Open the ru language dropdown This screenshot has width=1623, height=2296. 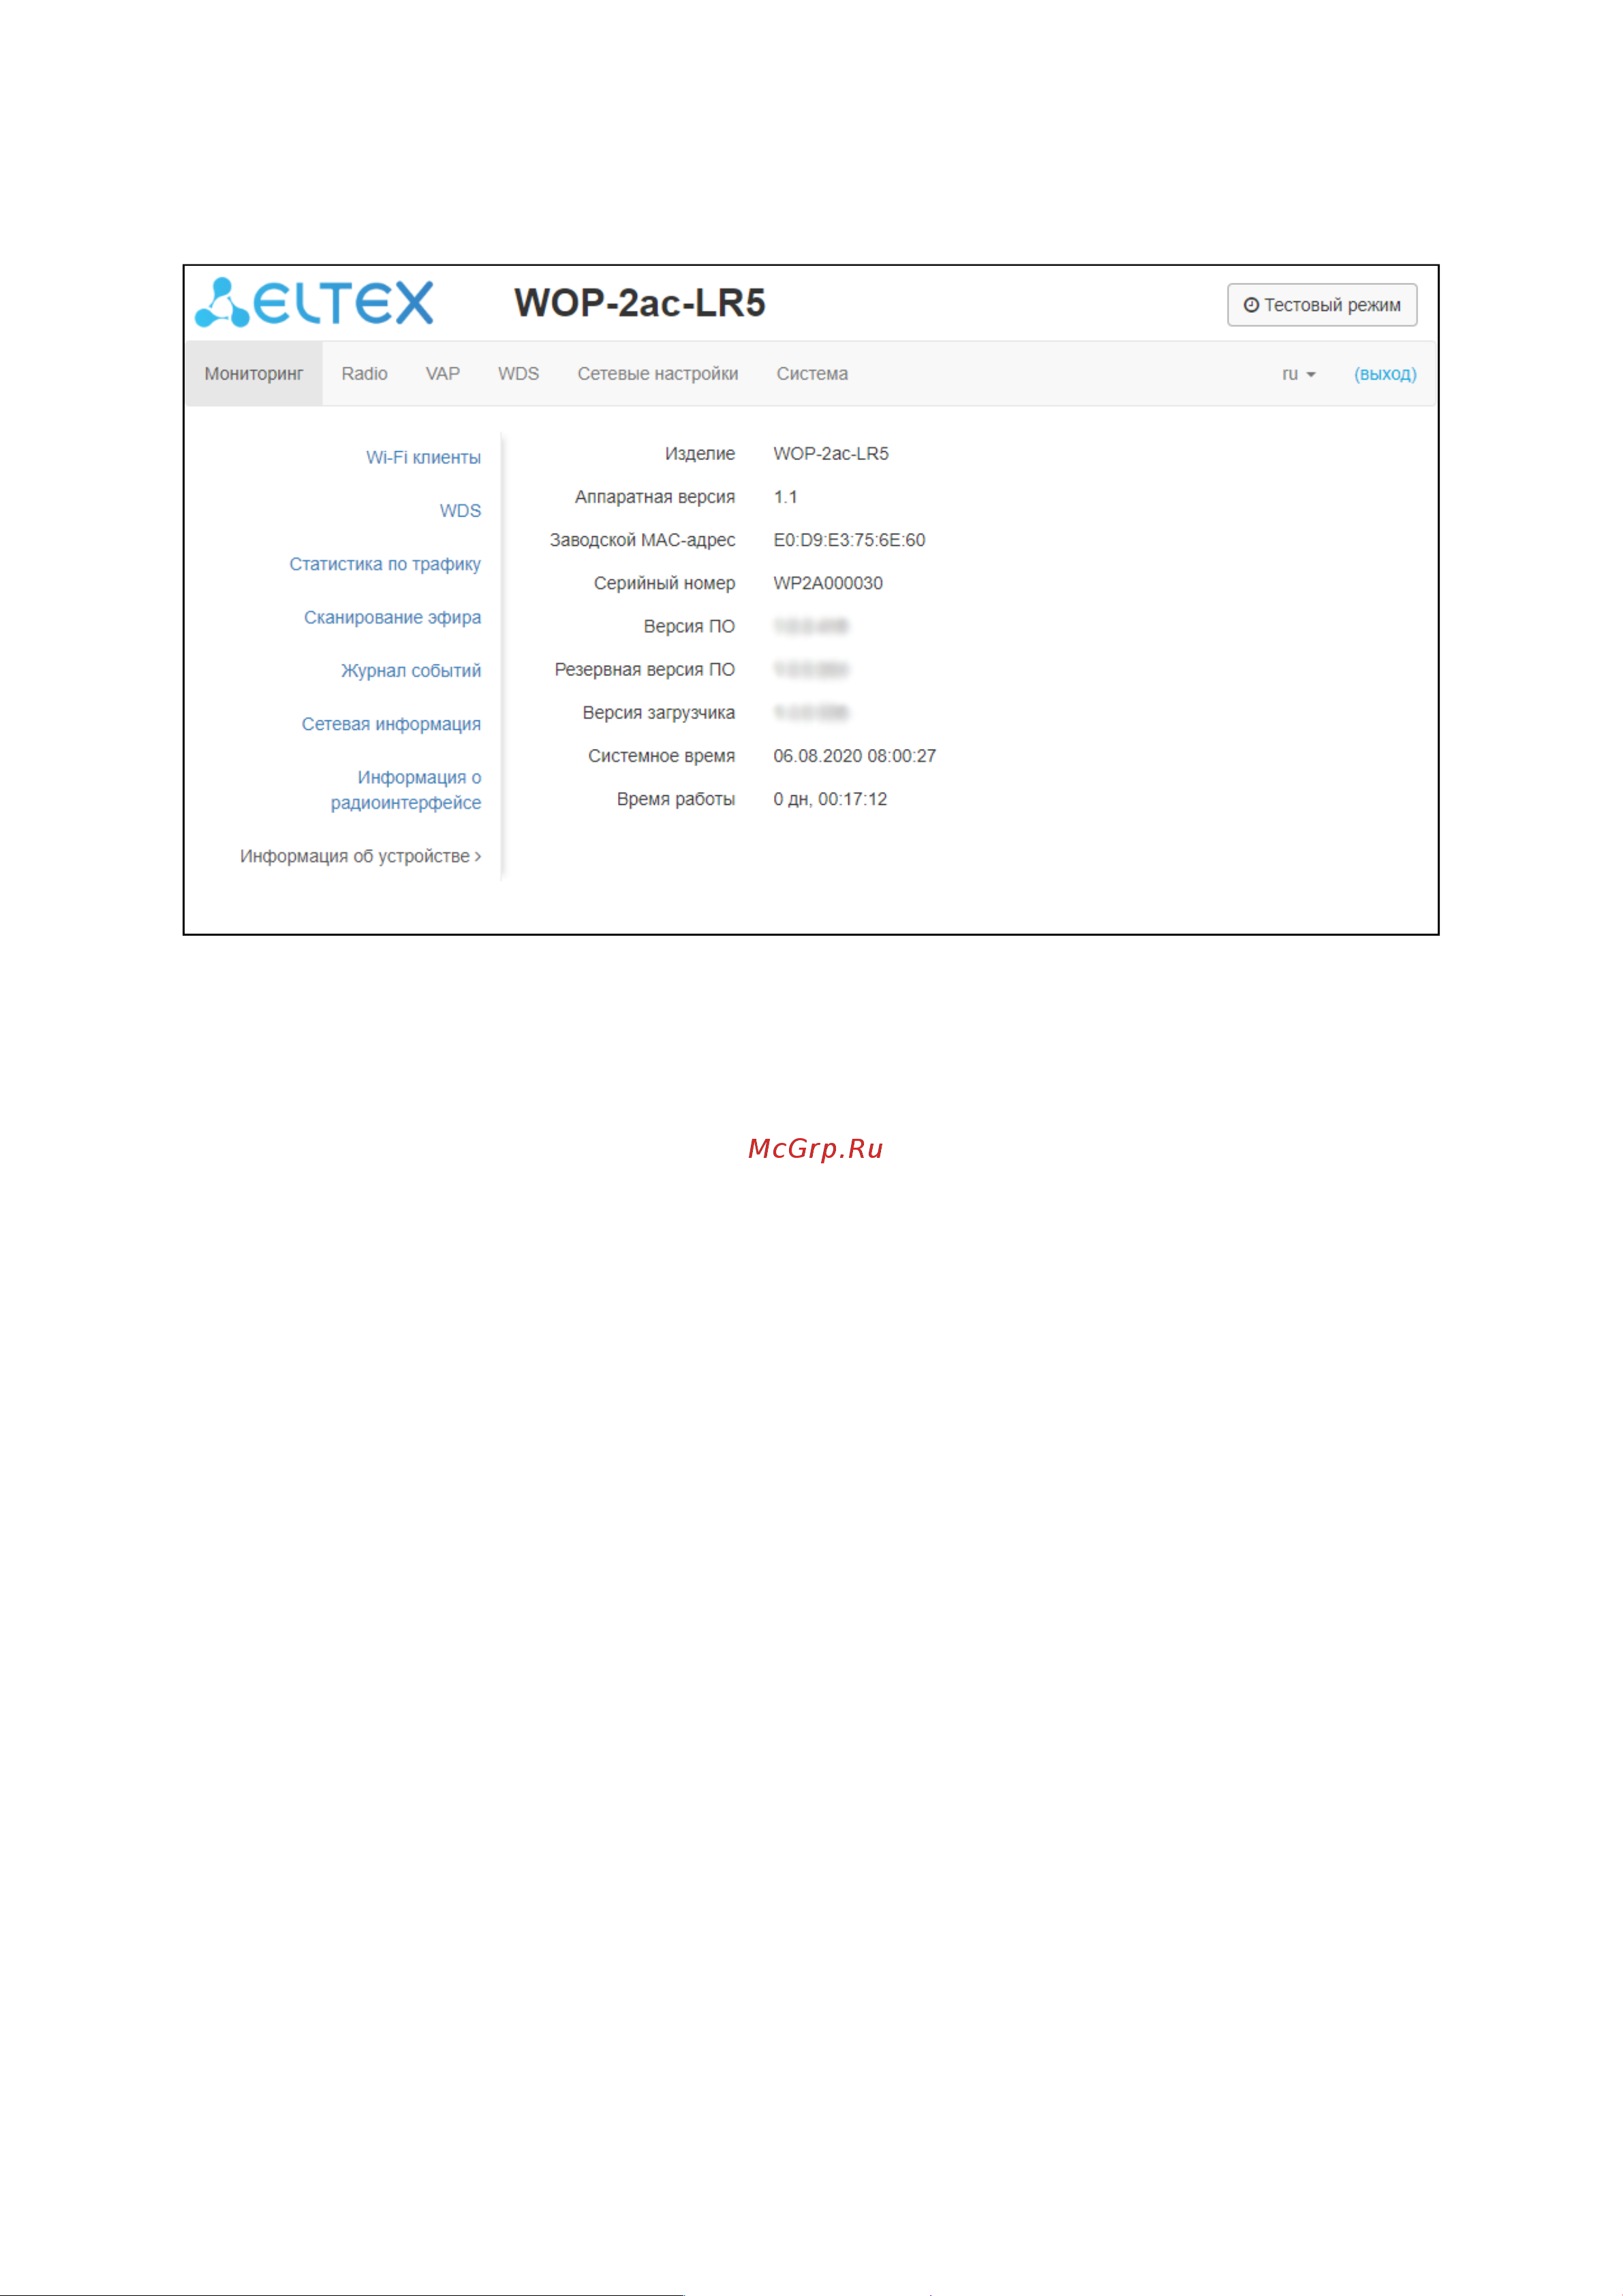click(x=1298, y=374)
